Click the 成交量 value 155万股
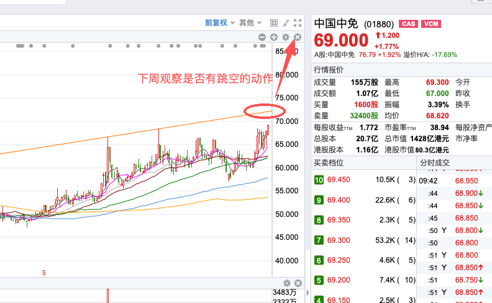The width and height of the screenshot is (492, 303). pos(364,82)
